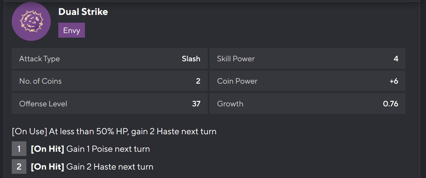The height and width of the screenshot is (178, 426).
Task: Select the purple Envy tag
Action: point(72,30)
